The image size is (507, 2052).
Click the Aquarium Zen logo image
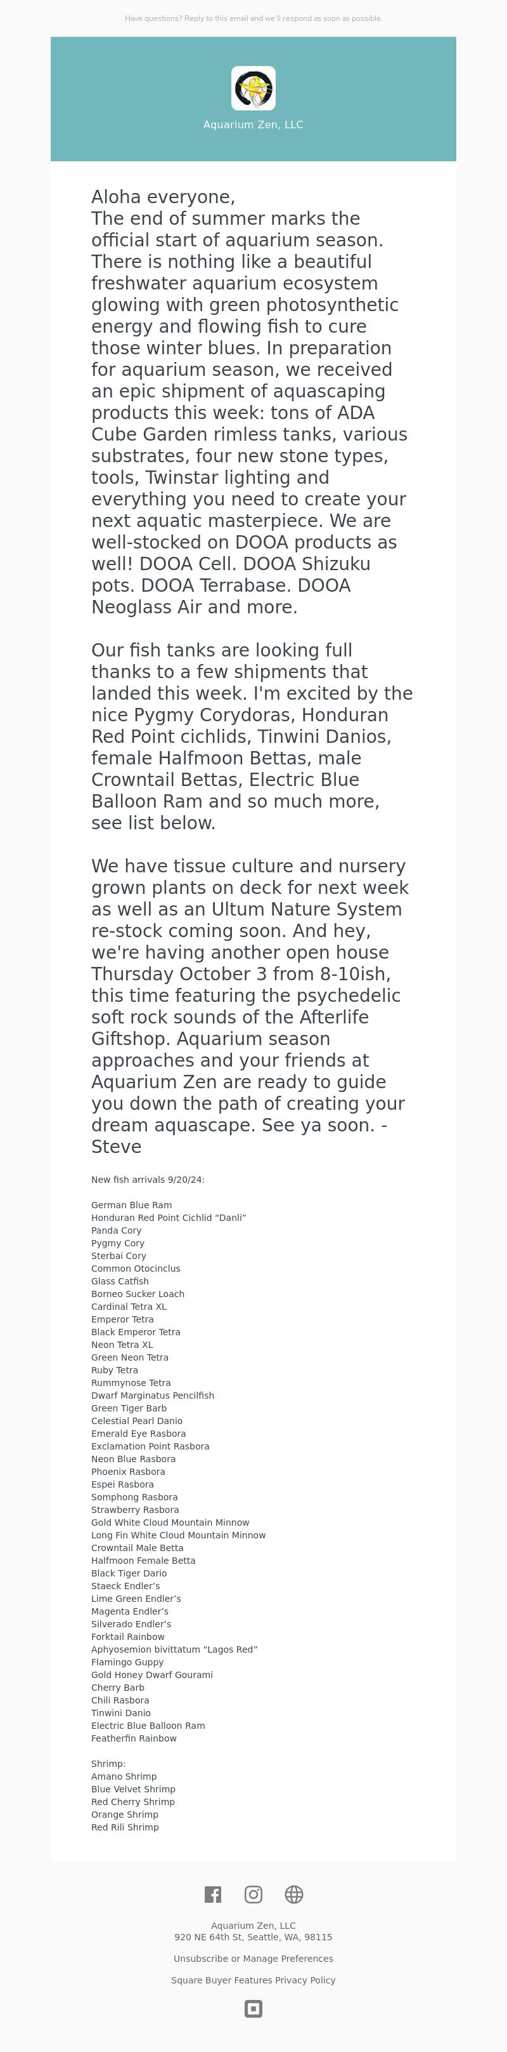click(253, 88)
